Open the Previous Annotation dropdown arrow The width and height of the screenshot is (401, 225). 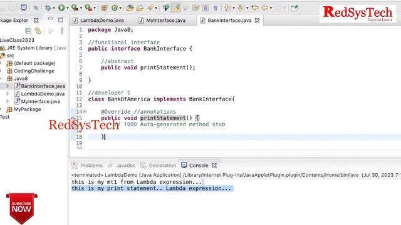point(247,8)
